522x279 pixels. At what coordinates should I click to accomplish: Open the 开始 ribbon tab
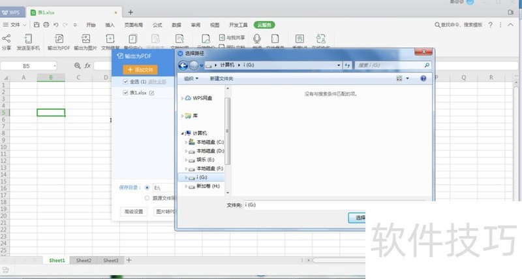(x=91, y=25)
